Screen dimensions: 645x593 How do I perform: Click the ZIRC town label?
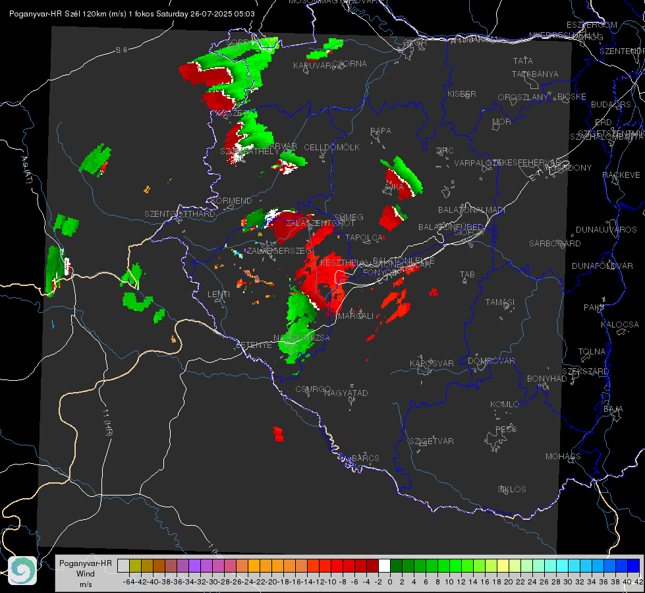tap(445, 150)
